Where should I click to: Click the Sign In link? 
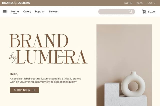pyautogui.click(x=128, y=3)
